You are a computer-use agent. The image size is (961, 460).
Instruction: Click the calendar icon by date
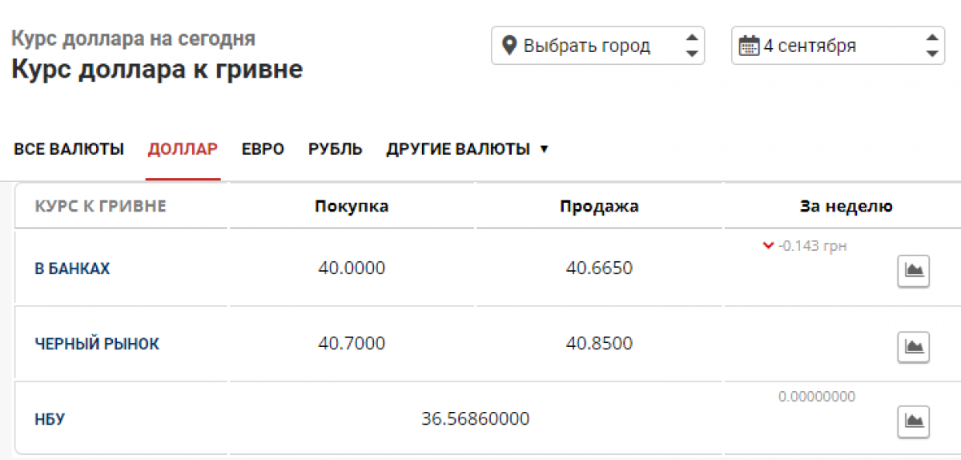(749, 46)
